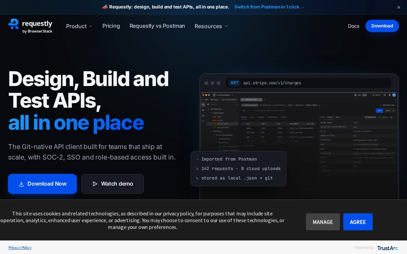The image size is (407, 254).
Task: Open Requestly vs Postman comparison
Action: click(x=157, y=26)
